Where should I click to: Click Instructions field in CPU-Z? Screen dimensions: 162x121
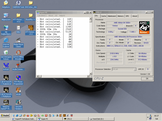(x=128, y=46)
